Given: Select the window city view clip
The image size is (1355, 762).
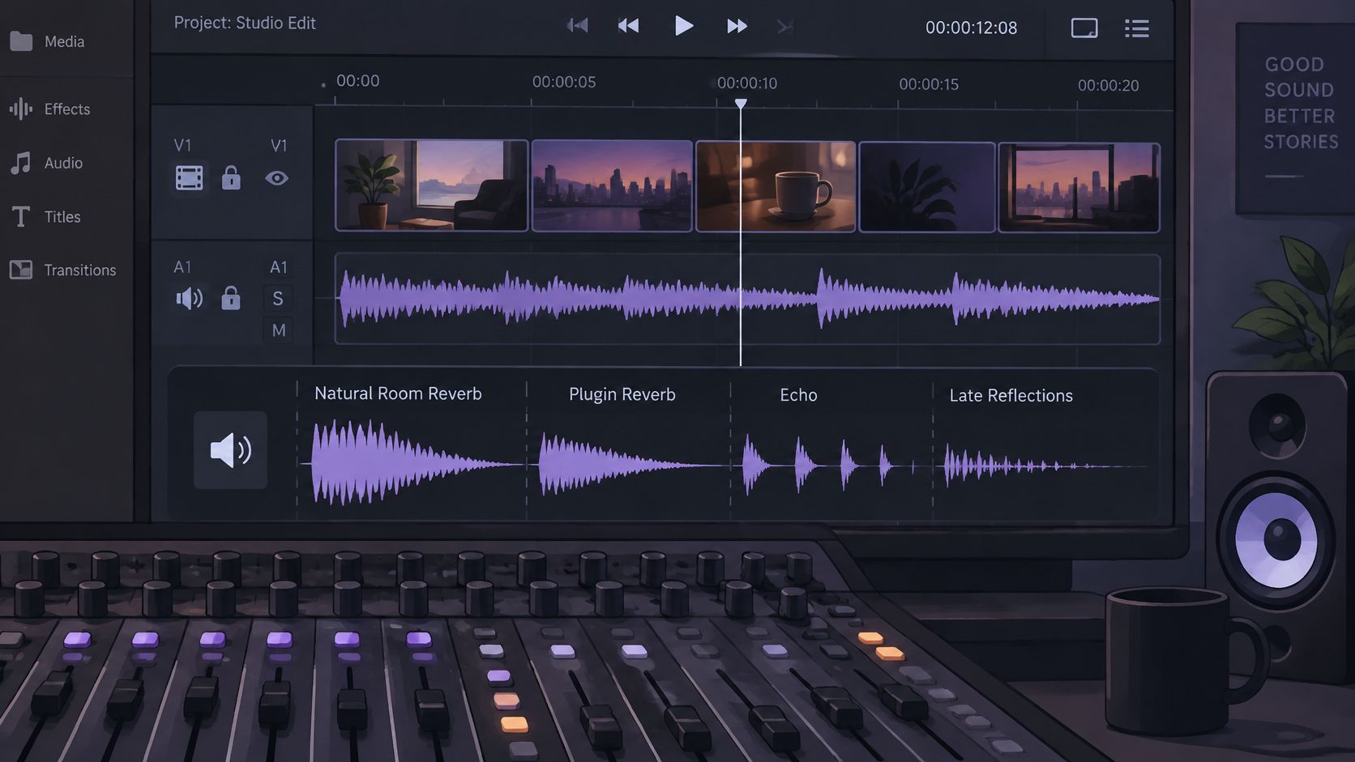Looking at the screenshot, I should click(x=1079, y=188).
